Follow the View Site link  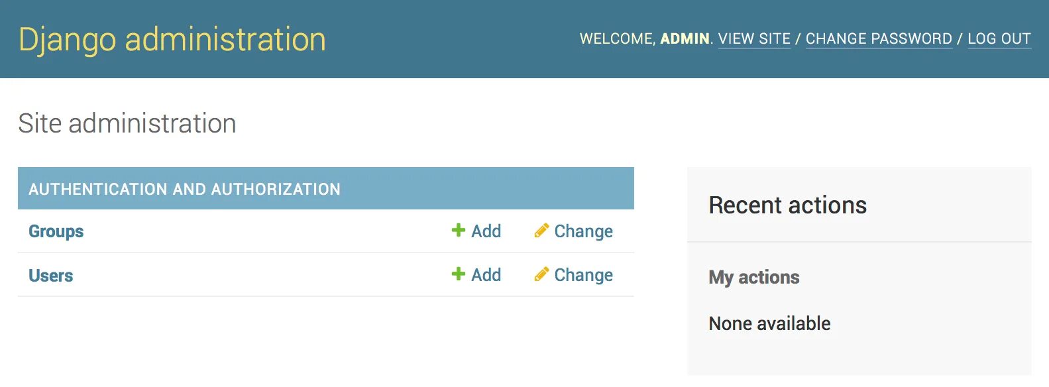(x=754, y=39)
